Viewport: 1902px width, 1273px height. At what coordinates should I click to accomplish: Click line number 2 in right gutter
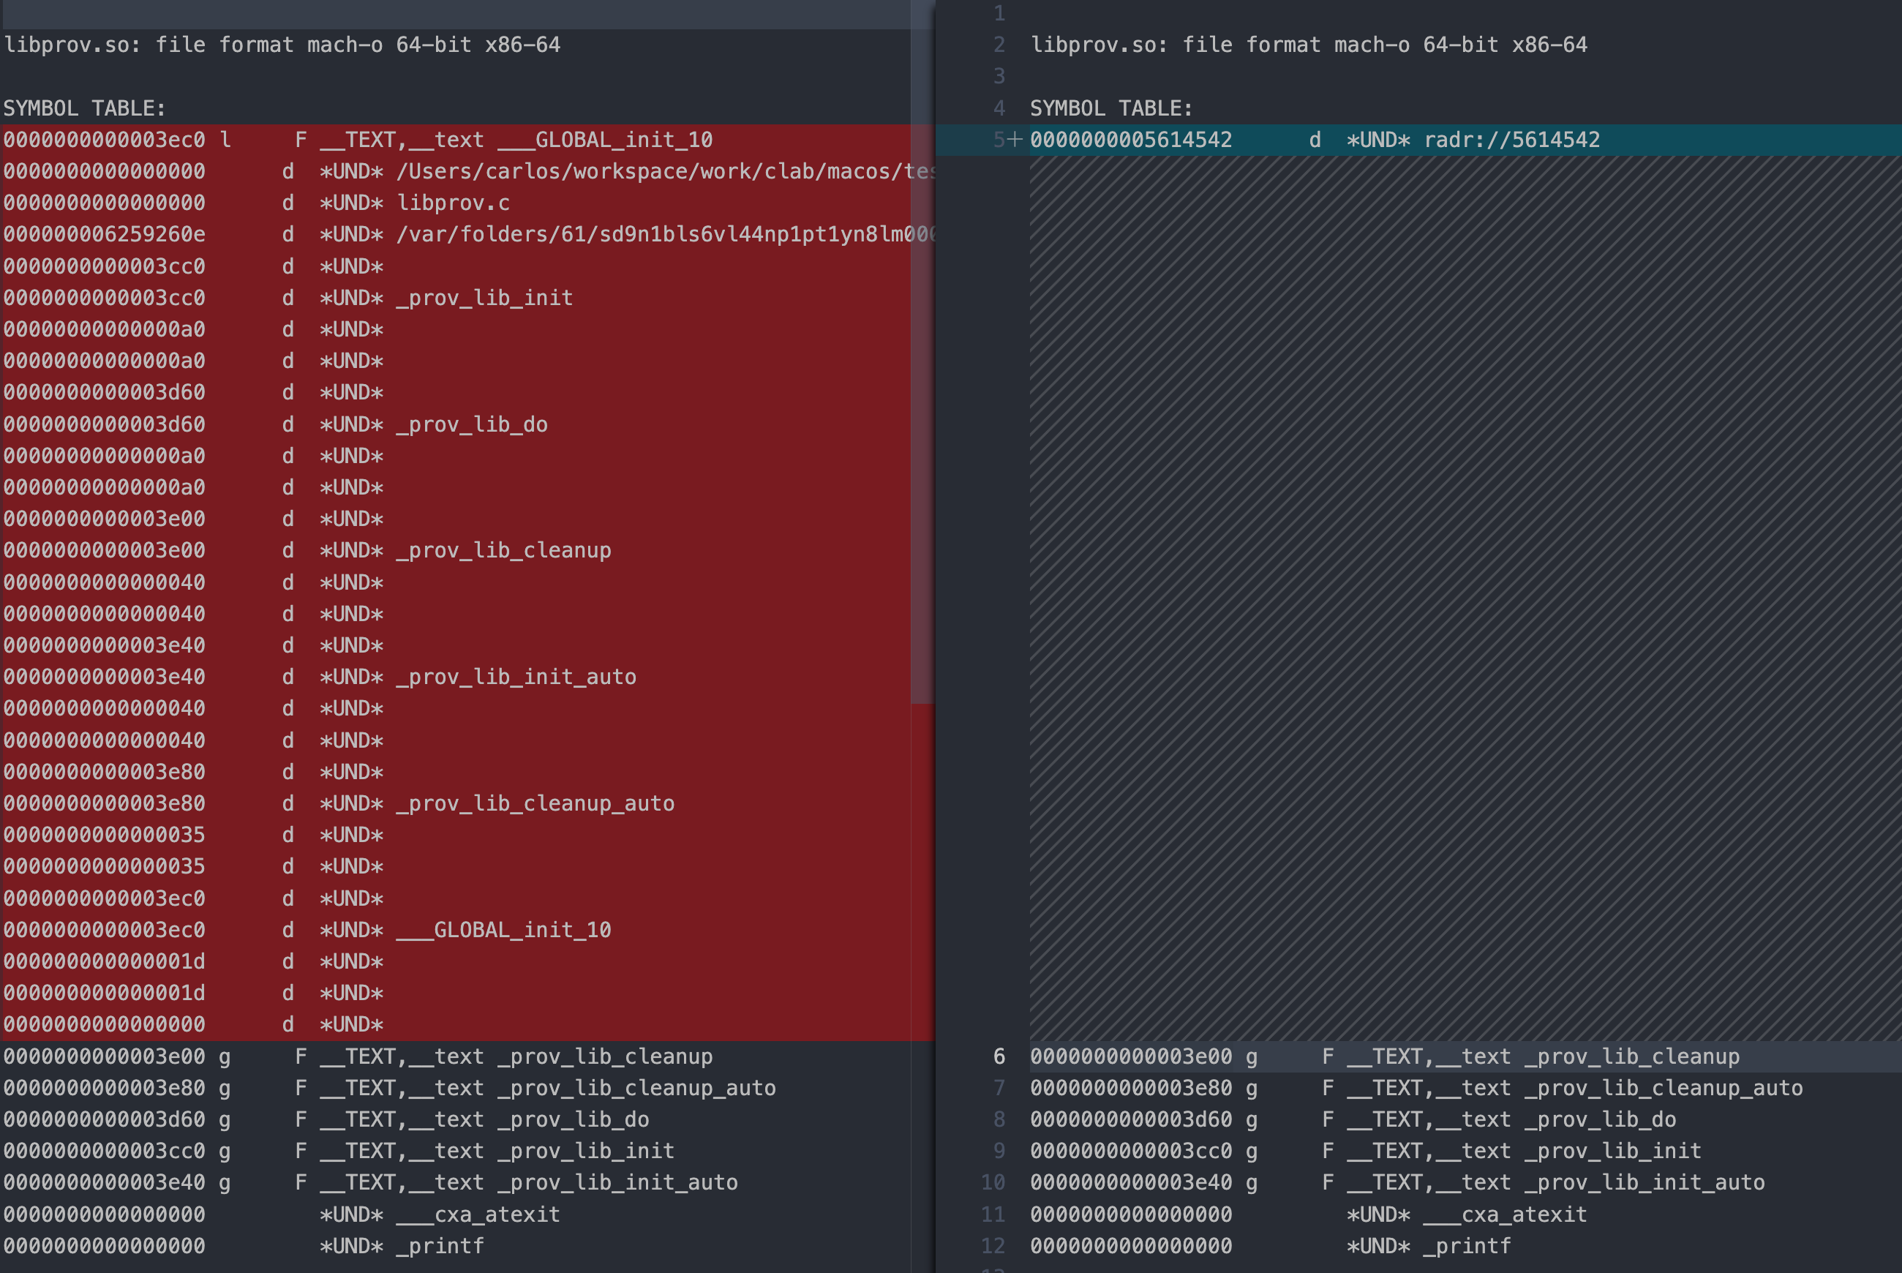999,45
